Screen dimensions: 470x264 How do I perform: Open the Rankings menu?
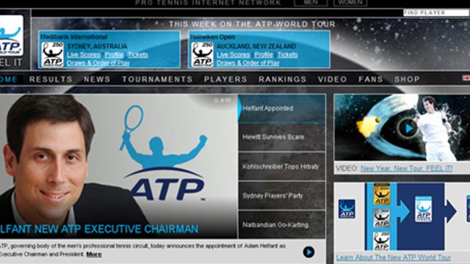[282, 79]
